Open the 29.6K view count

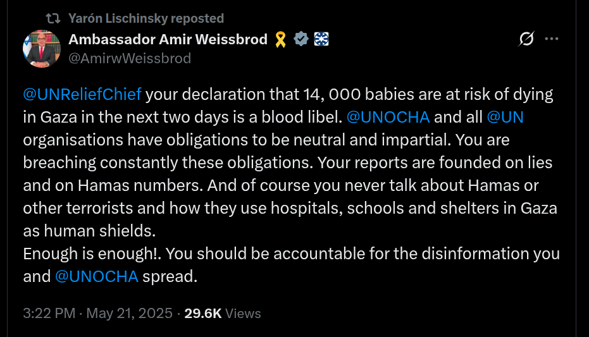(x=202, y=313)
